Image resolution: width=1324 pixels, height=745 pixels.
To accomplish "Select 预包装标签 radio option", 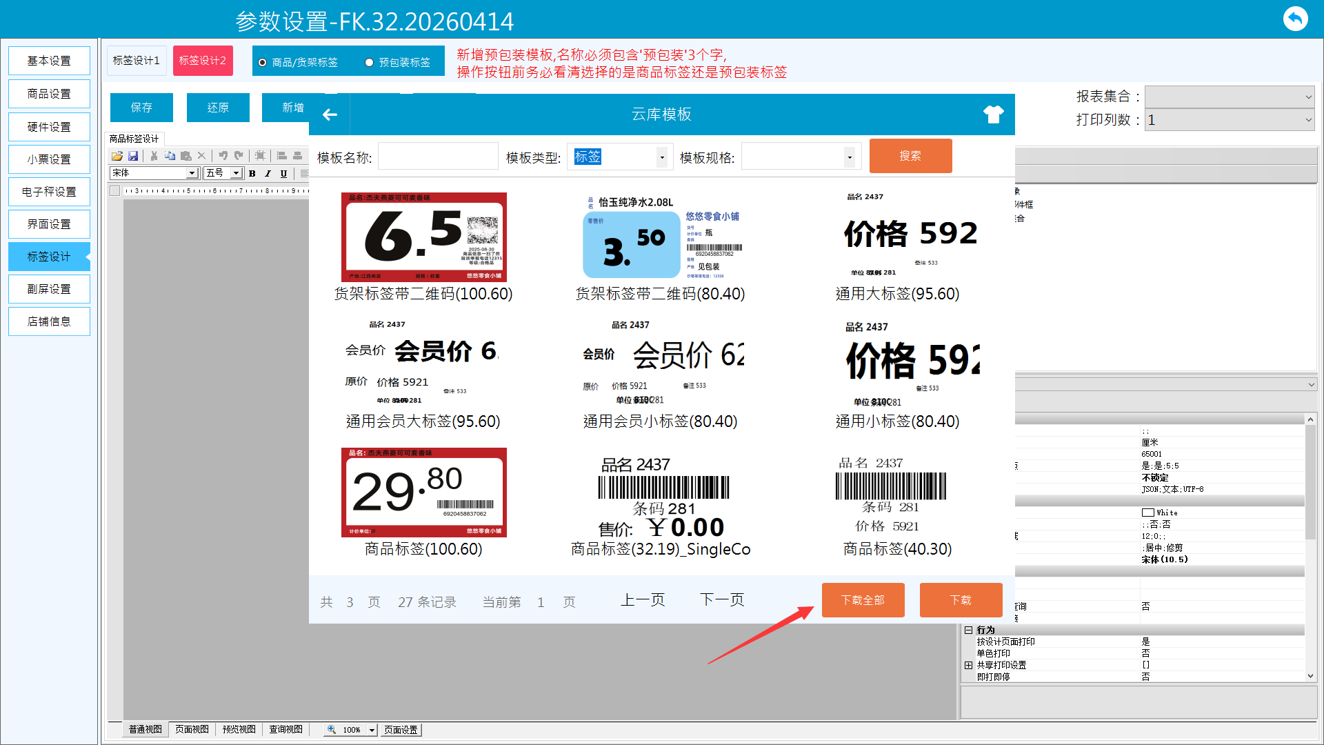I will coord(370,63).
